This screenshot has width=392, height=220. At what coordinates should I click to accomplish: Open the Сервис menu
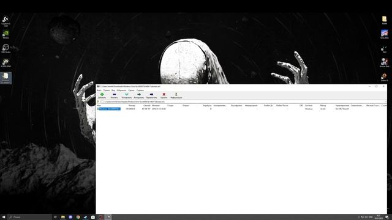[131, 90]
